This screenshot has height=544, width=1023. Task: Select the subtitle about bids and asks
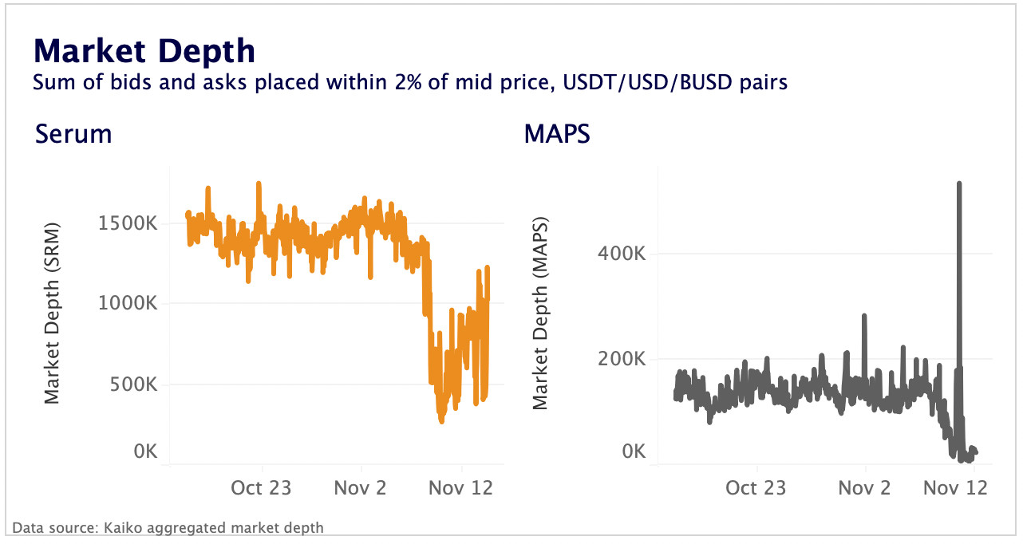click(x=409, y=82)
